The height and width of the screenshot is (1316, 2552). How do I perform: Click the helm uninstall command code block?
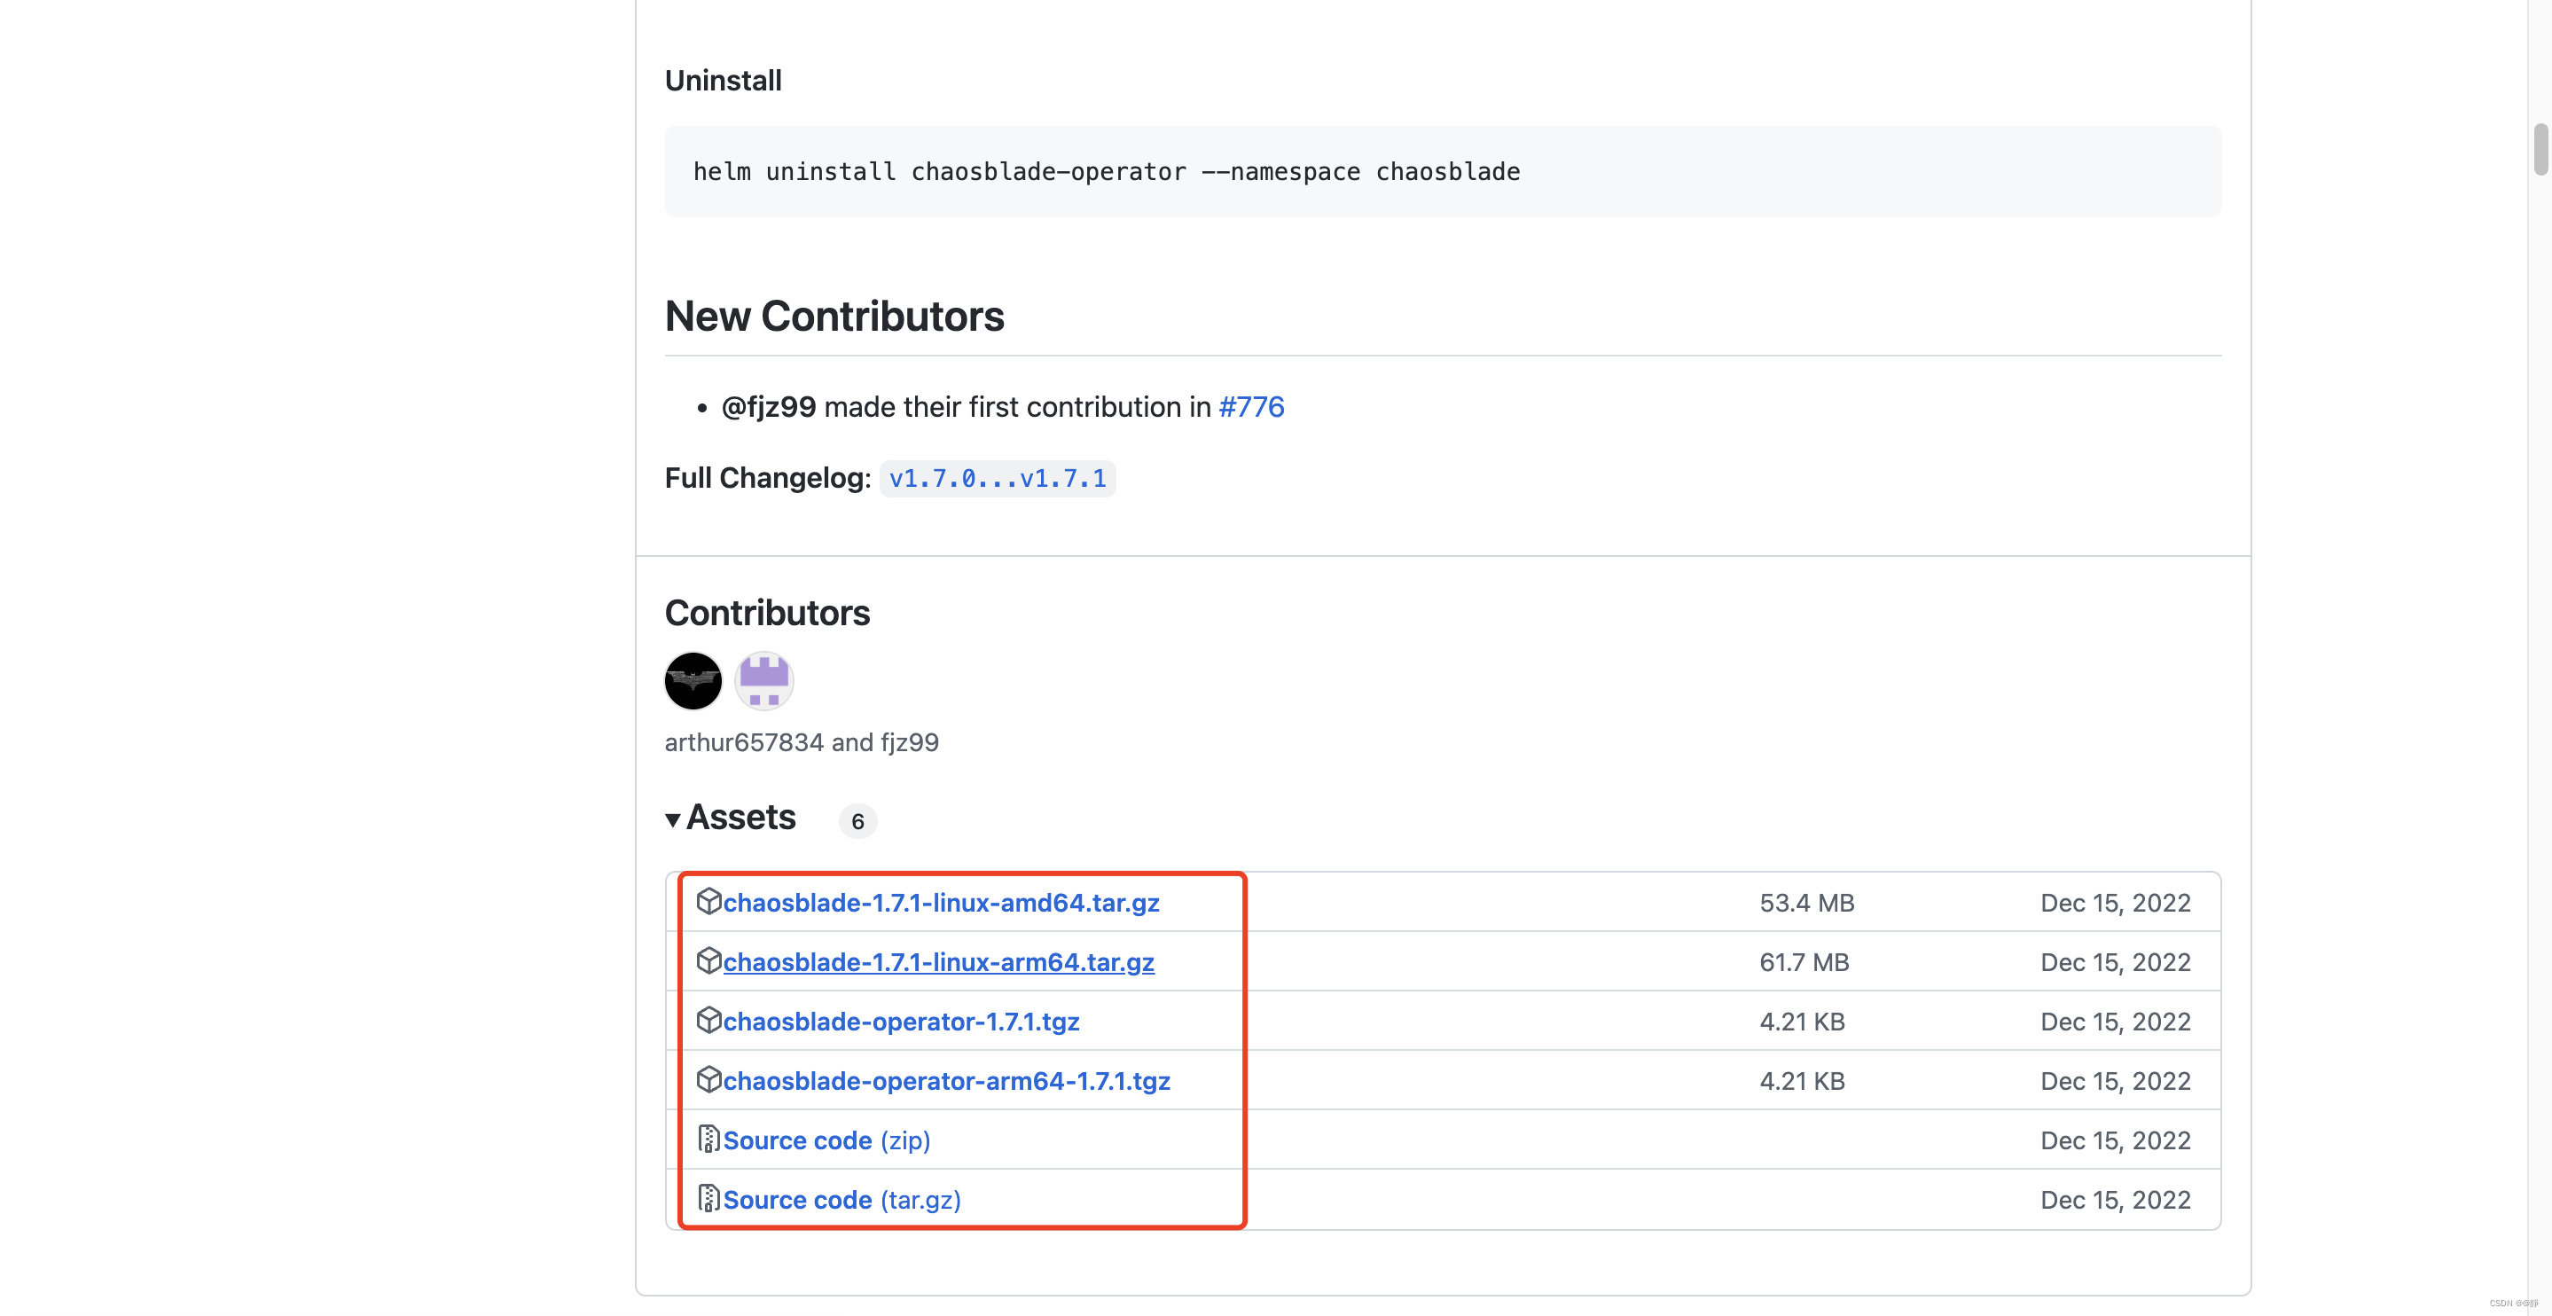pos(1444,171)
